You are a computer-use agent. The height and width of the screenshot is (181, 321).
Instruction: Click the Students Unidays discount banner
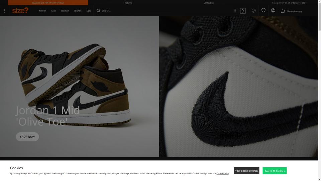(x=48, y=3)
